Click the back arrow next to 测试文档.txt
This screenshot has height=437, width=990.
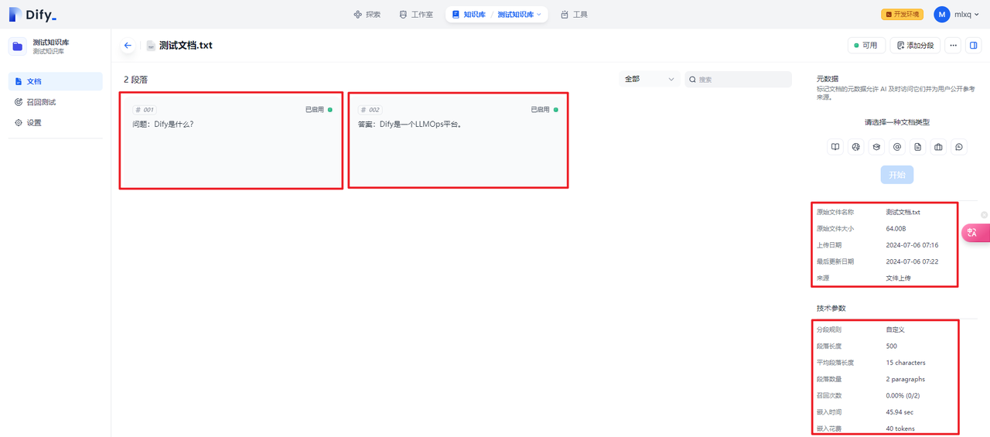click(x=128, y=46)
